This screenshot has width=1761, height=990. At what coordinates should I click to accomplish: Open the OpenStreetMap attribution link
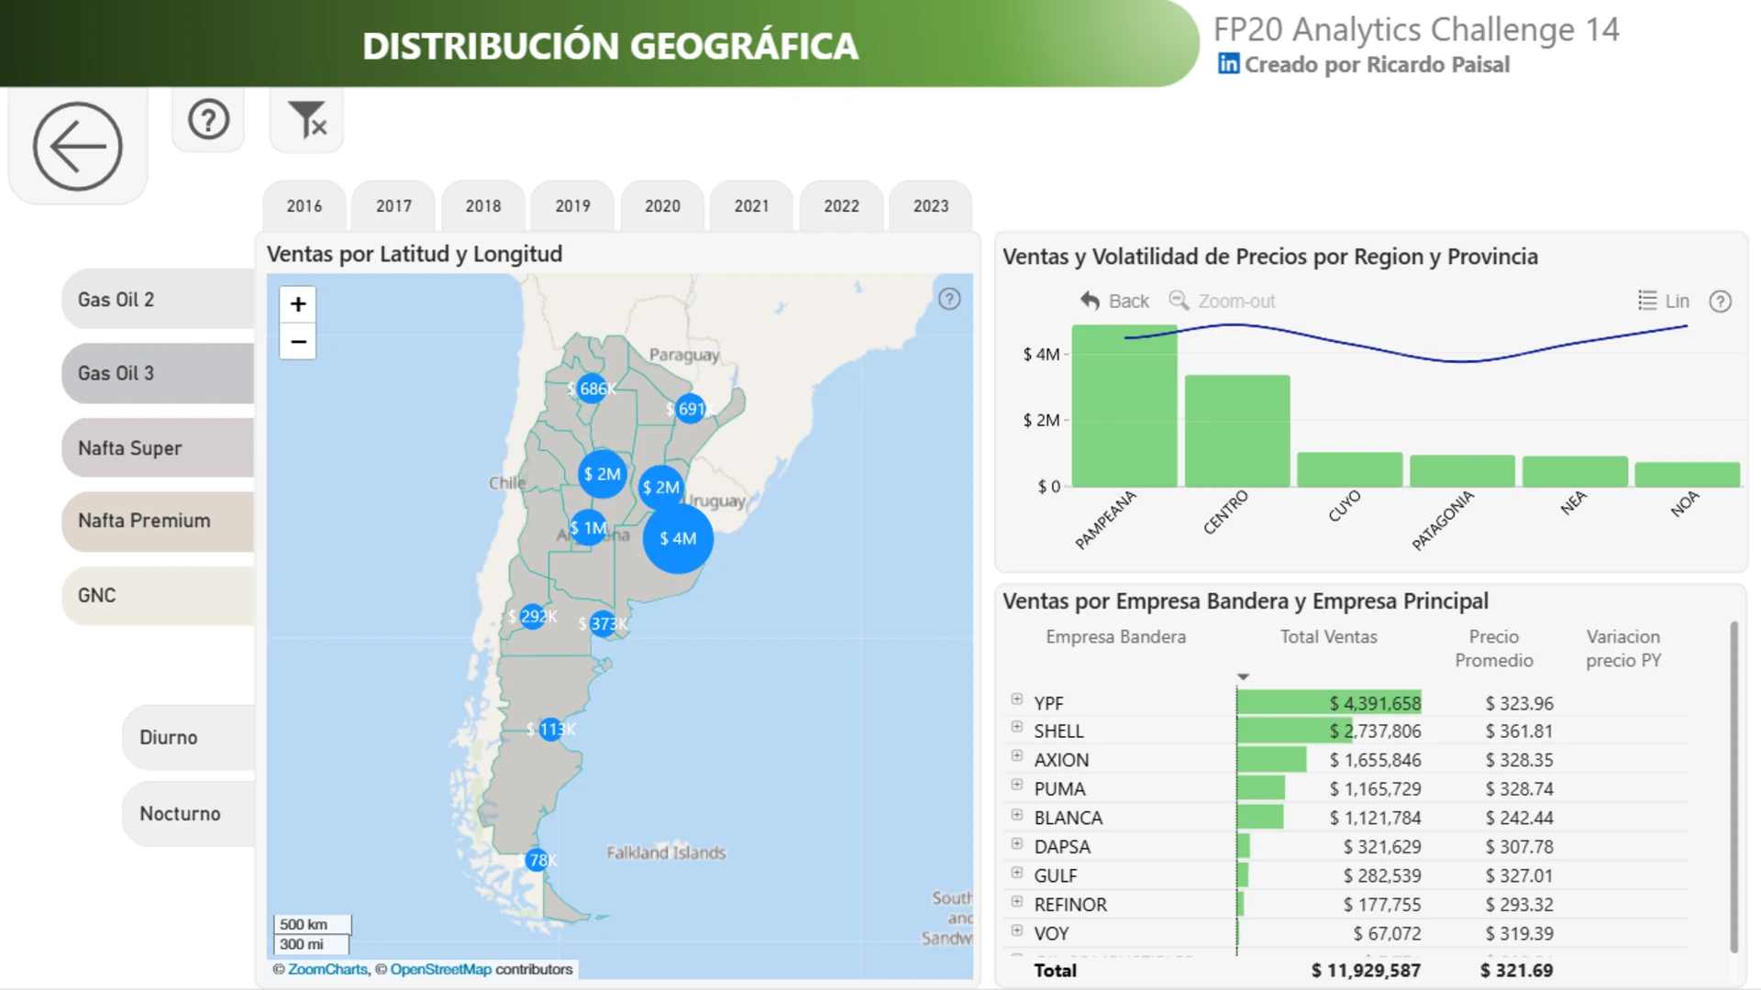(x=440, y=969)
